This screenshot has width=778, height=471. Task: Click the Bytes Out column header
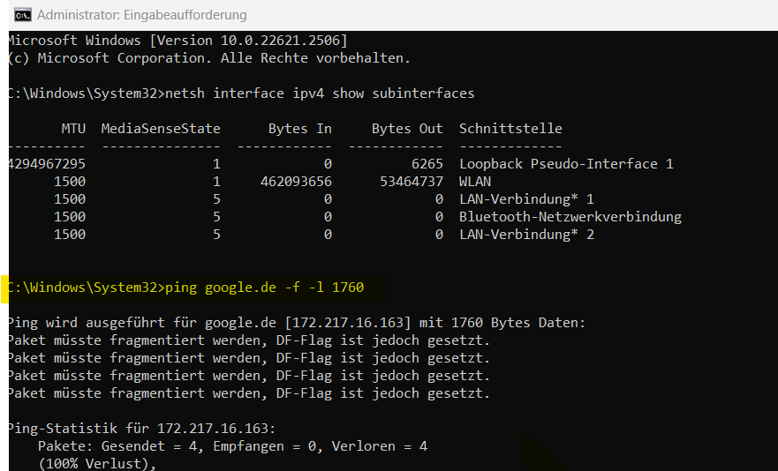click(407, 128)
